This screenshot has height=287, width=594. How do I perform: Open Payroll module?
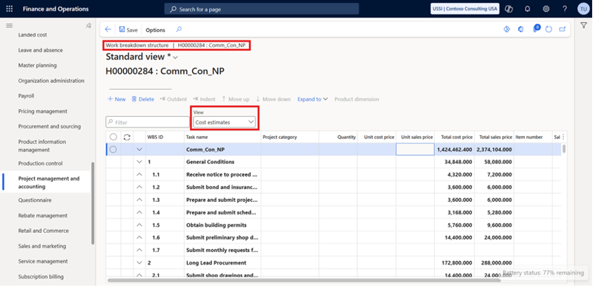26,96
